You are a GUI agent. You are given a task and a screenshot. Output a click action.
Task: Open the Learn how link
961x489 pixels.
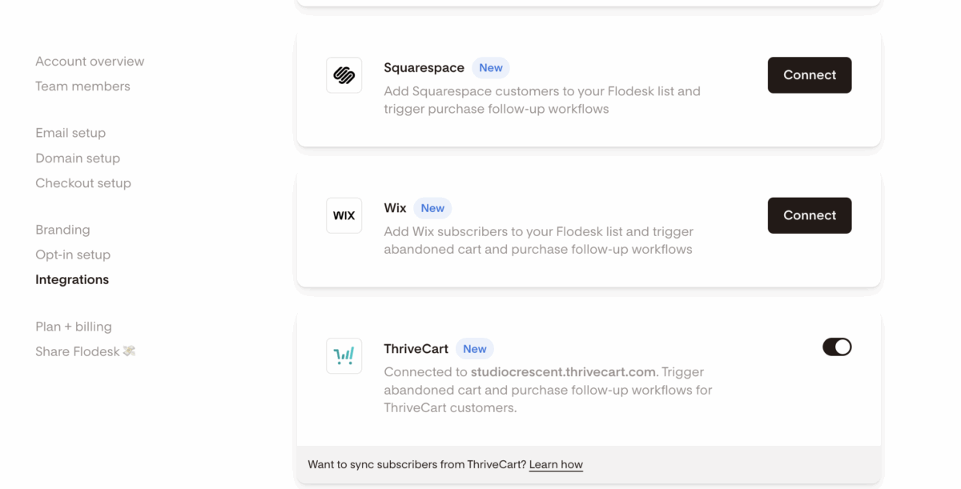[556, 464]
